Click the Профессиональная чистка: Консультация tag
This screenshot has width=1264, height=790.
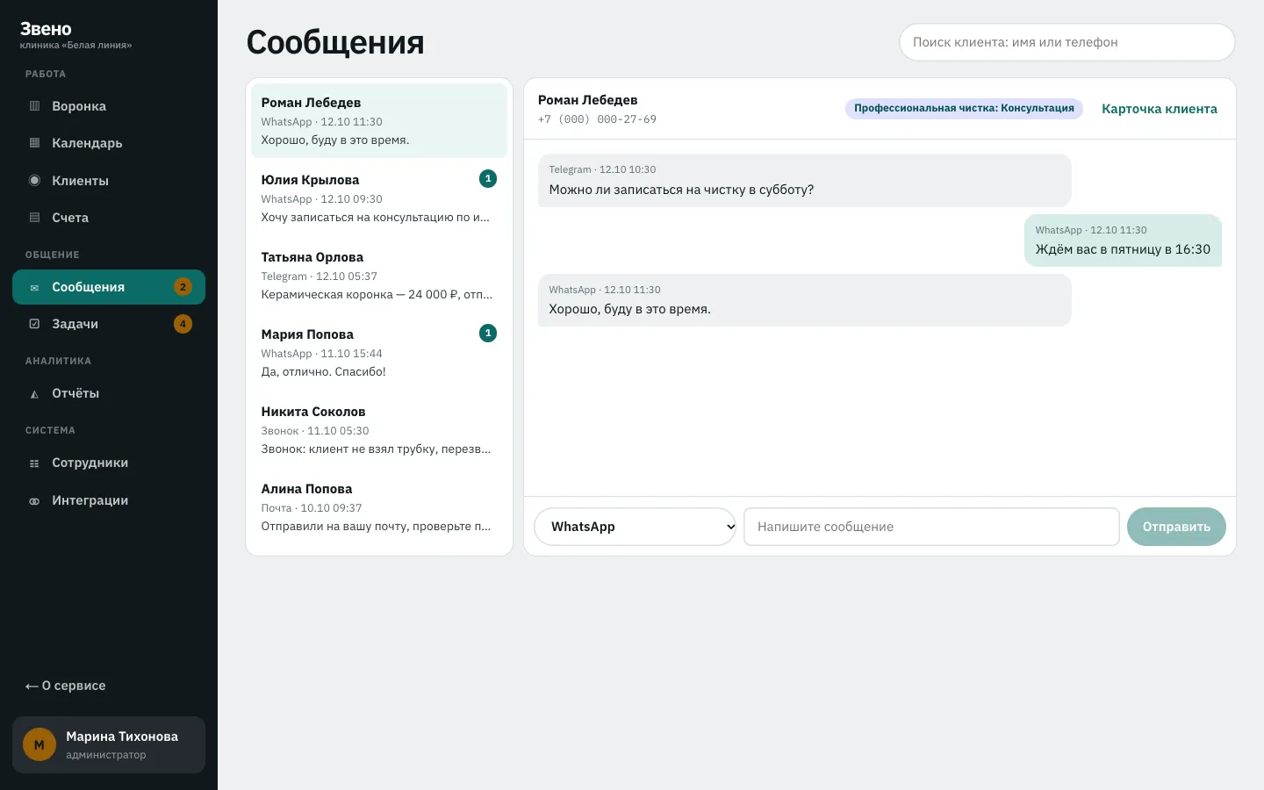tap(964, 108)
